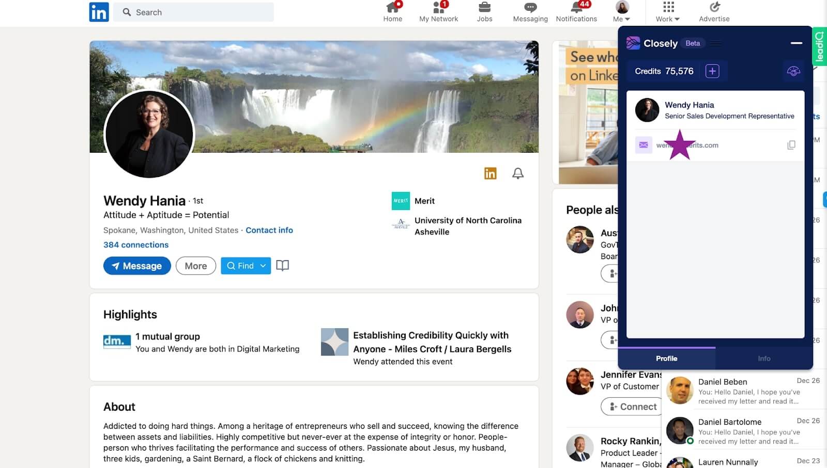Open Wendy Hania's profile photo
This screenshot has height=468, width=827.
click(149, 134)
